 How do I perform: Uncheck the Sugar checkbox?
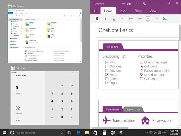tap(107, 83)
